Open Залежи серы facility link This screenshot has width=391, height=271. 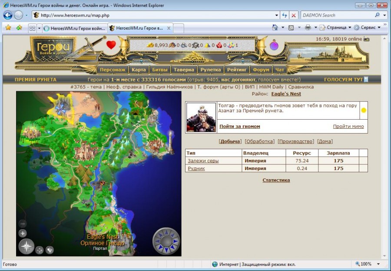203,161
